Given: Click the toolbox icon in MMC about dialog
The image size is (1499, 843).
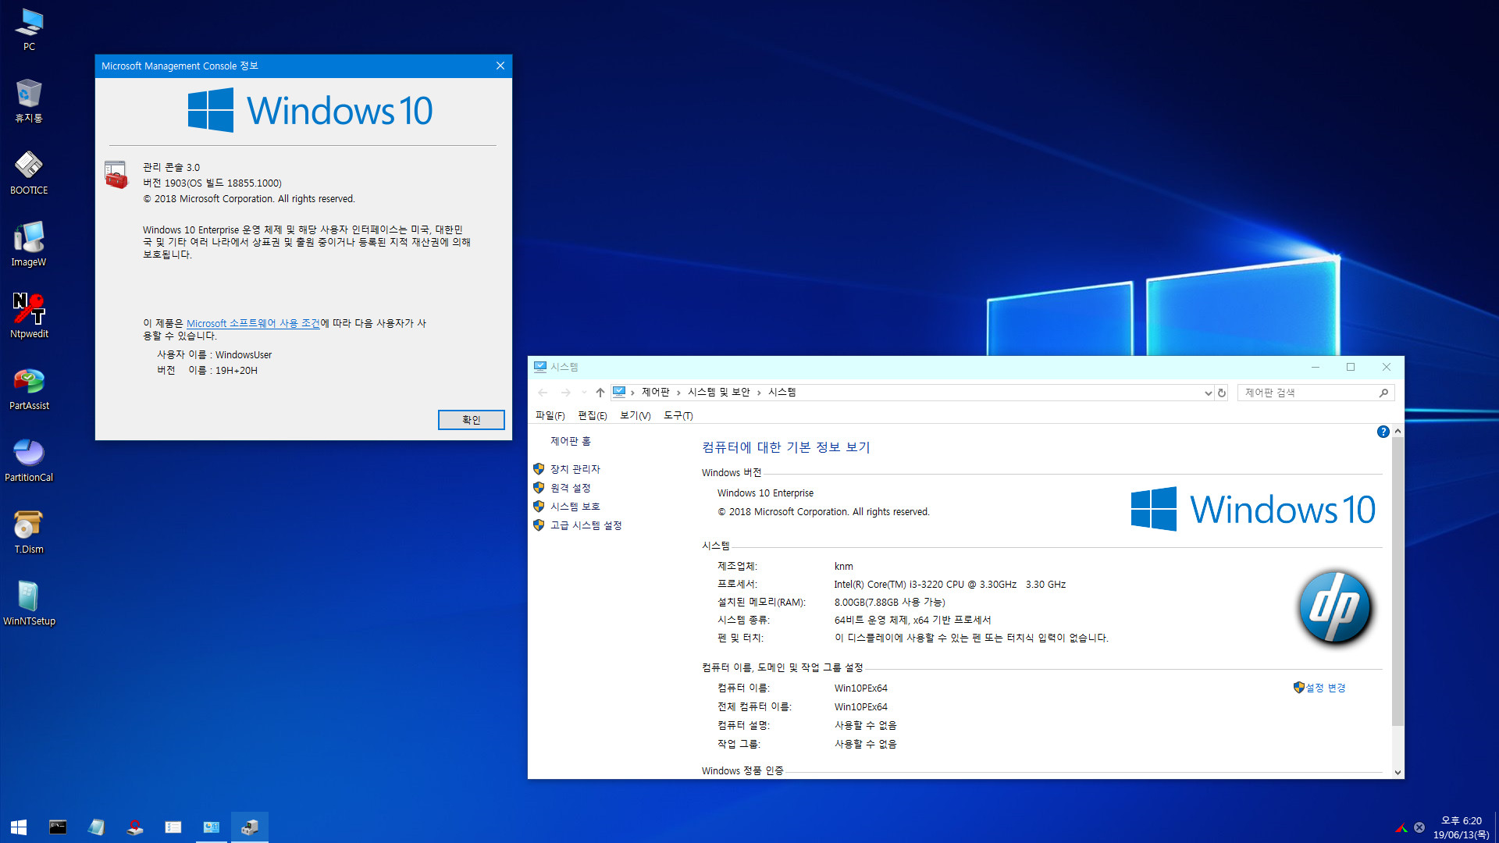Looking at the screenshot, I should coord(116,175).
